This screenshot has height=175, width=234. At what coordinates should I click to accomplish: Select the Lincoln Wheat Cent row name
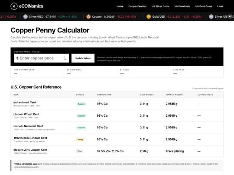pos(26,114)
